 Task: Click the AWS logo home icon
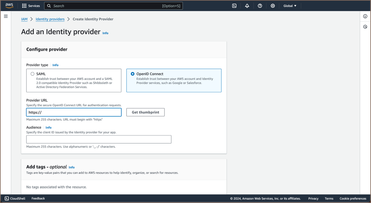tap(9, 6)
